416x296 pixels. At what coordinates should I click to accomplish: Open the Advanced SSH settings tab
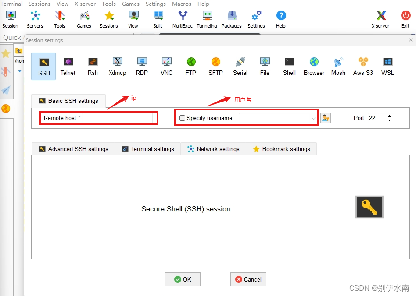pos(73,149)
